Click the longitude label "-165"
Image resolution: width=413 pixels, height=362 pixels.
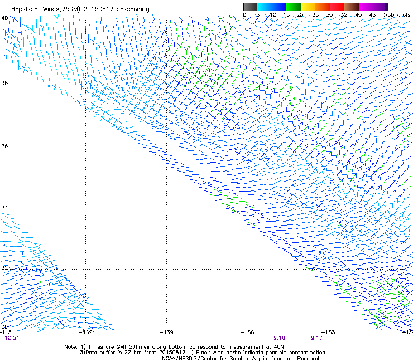pyautogui.click(x=6, y=332)
